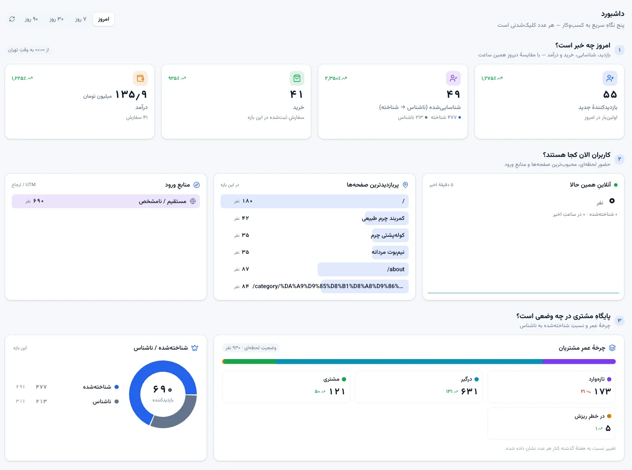The height and width of the screenshot is (470, 632).
Task: Select the /category/%DA%A9... page row
Action: (315, 286)
